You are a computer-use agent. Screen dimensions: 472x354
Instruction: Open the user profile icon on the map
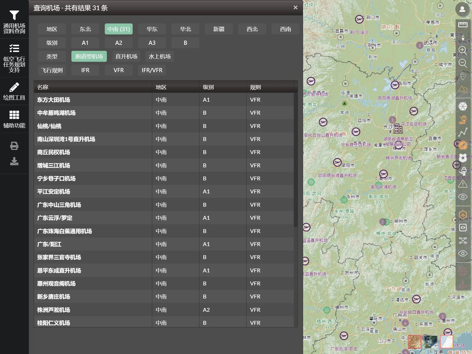462,9
